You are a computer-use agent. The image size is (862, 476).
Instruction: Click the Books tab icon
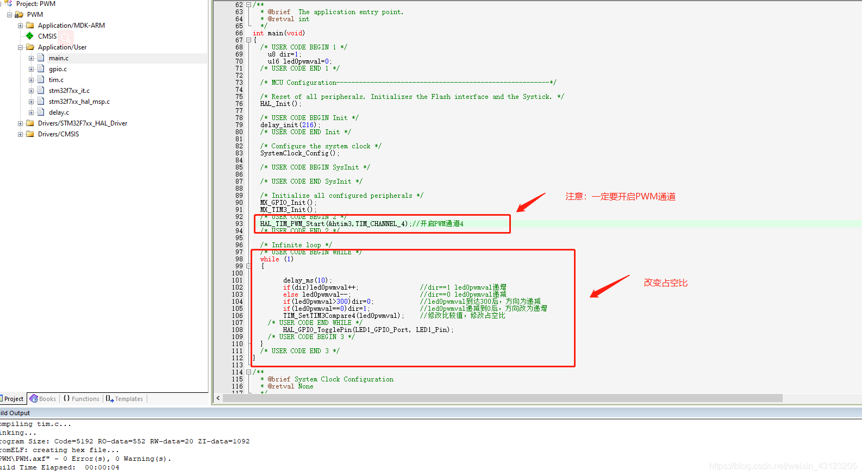coord(34,398)
